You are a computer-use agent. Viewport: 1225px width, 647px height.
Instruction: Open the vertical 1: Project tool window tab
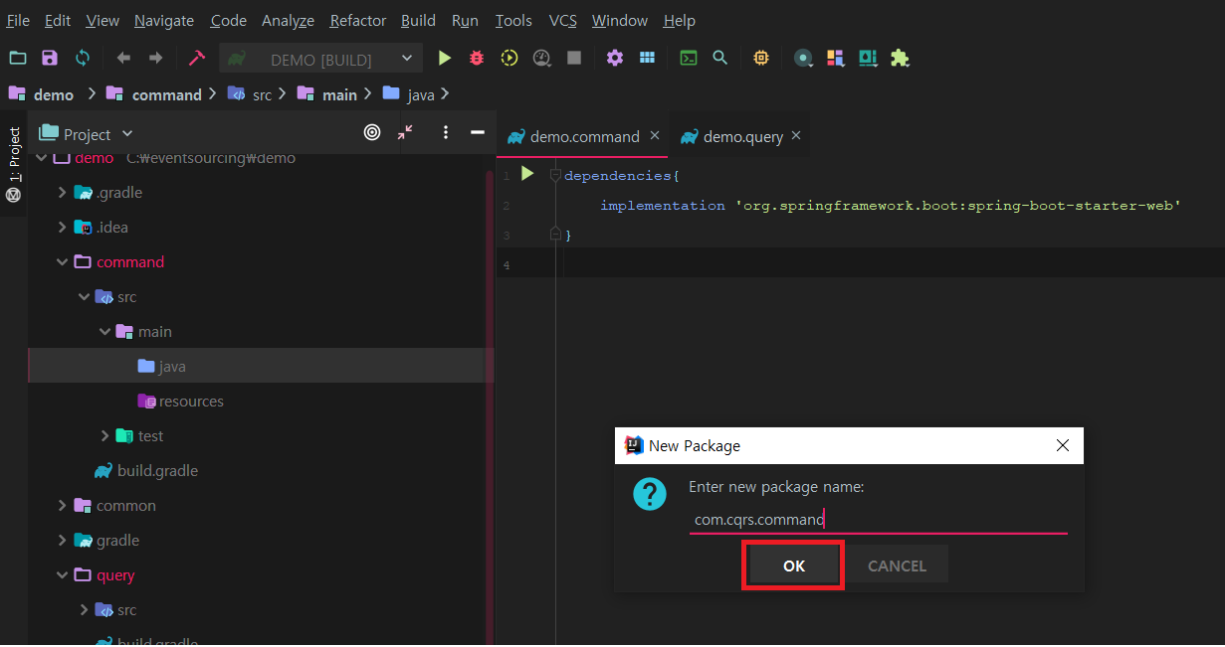coord(13,164)
